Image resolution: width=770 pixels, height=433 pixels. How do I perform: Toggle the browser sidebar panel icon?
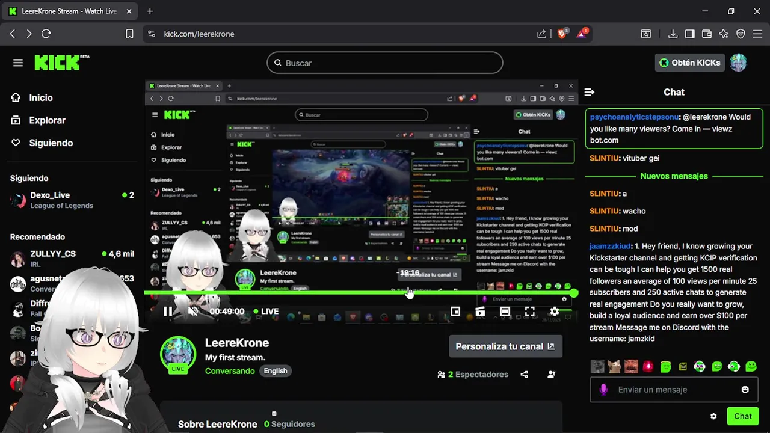tap(689, 34)
